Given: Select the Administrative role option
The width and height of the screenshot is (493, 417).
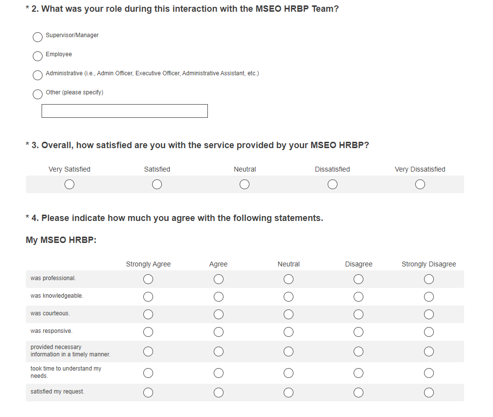Looking at the screenshot, I should coord(38,75).
